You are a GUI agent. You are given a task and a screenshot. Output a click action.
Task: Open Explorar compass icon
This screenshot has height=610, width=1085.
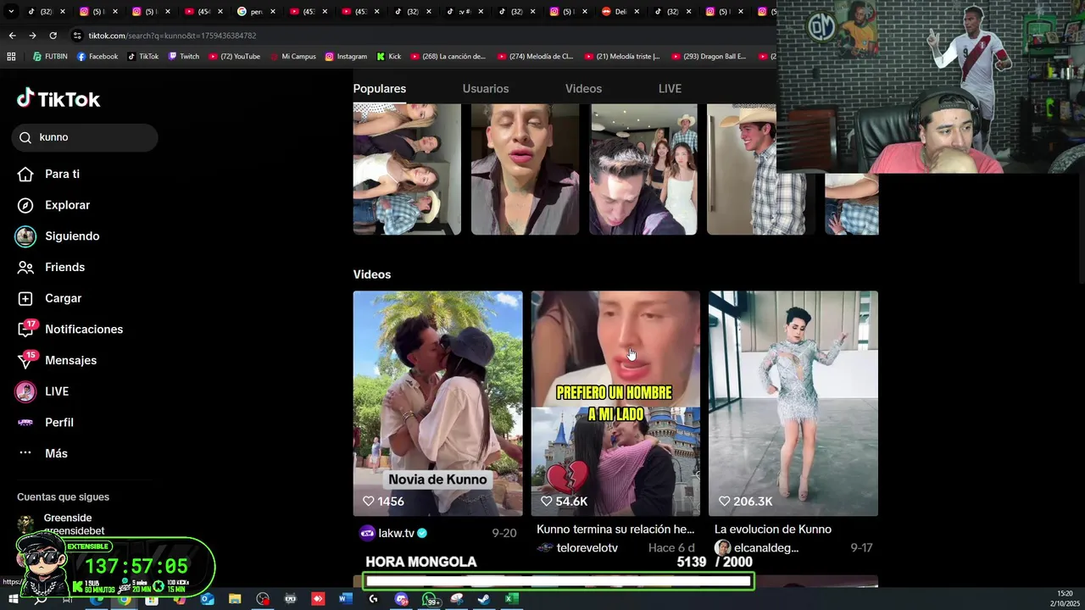pyautogui.click(x=25, y=205)
